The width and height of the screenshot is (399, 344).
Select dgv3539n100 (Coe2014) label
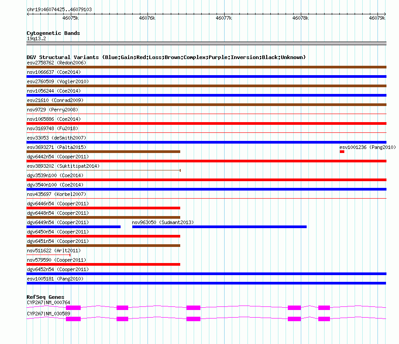55,175
